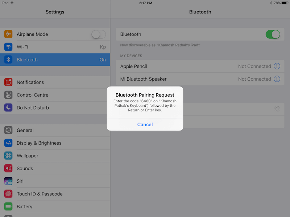Select the Siri icon in sidebar
The height and width of the screenshot is (217, 290).
pos(8,181)
